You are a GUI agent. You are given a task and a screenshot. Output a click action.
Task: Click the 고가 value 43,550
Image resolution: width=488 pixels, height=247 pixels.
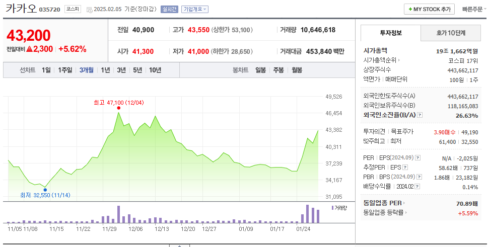198,30
